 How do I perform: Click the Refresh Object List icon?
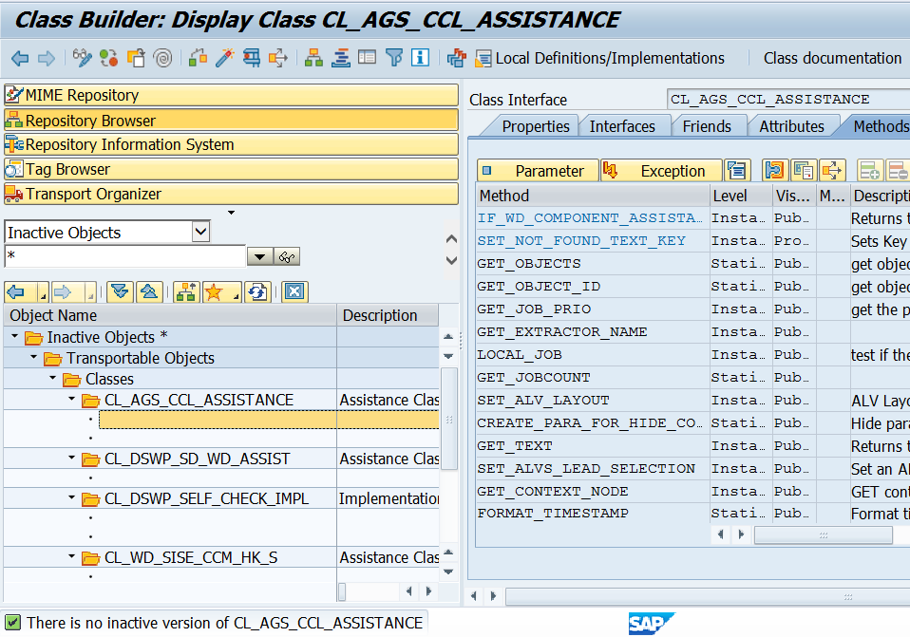click(x=257, y=291)
